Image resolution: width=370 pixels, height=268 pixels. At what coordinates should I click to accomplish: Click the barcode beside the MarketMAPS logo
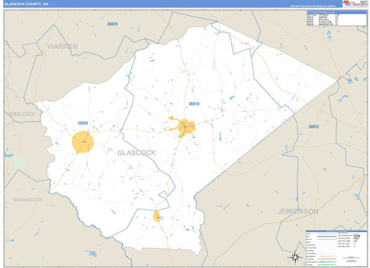[363, 4]
